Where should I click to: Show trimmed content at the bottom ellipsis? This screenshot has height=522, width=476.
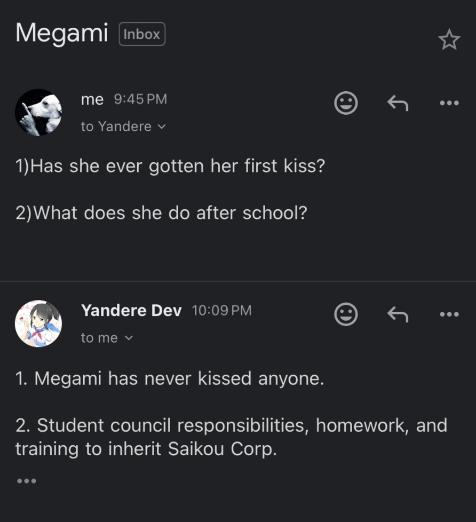pyautogui.click(x=26, y=481)
